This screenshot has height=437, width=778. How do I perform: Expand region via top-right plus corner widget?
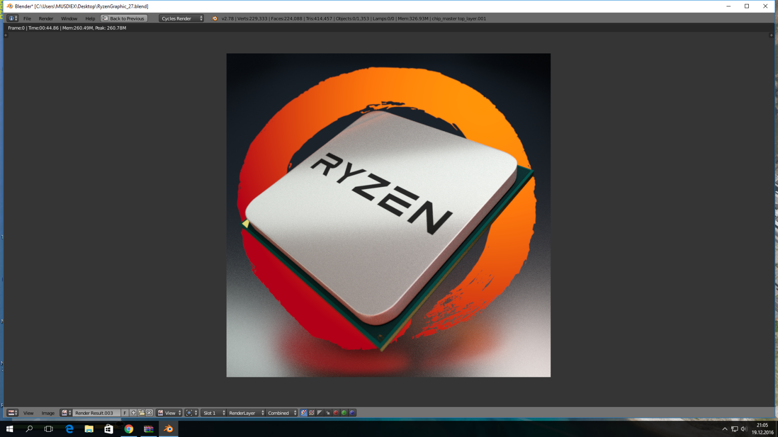pos(771,35)
